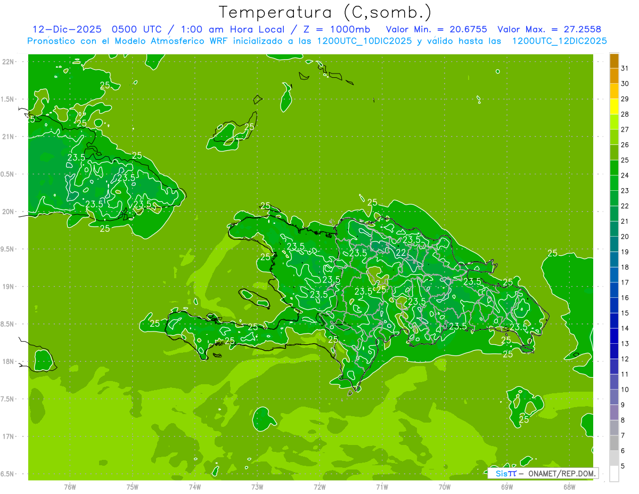The image size is (639, 494).
Task: Select the "73W" longitude axis label
Action: 257,487
